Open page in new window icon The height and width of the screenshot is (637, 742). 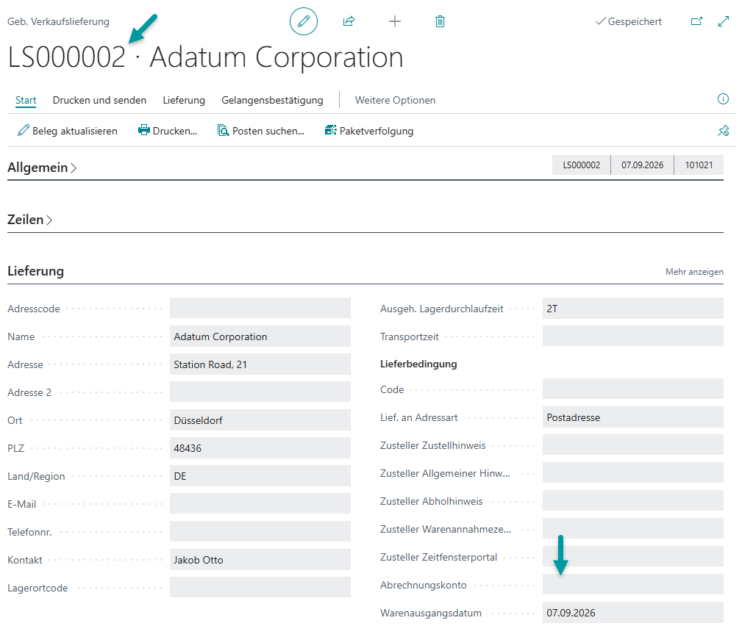point(696,21)
